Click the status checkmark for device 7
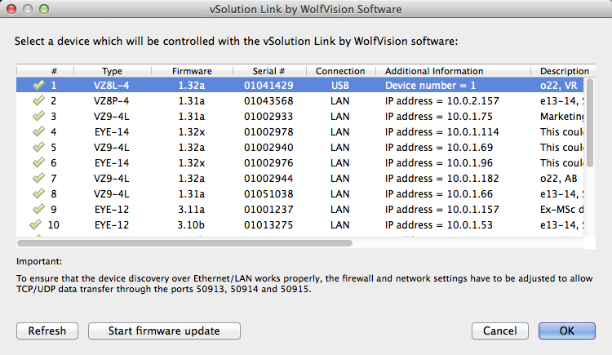The image size is (612, 355). (x=38, y=178)
